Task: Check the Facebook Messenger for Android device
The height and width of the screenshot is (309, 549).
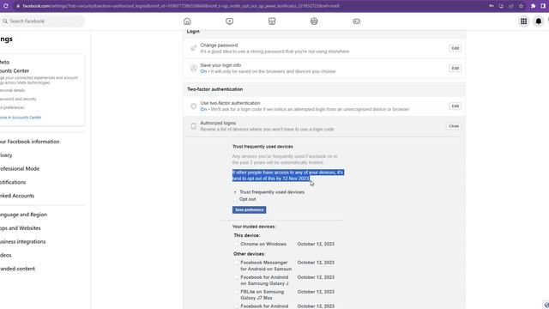Action: point(237,263)
